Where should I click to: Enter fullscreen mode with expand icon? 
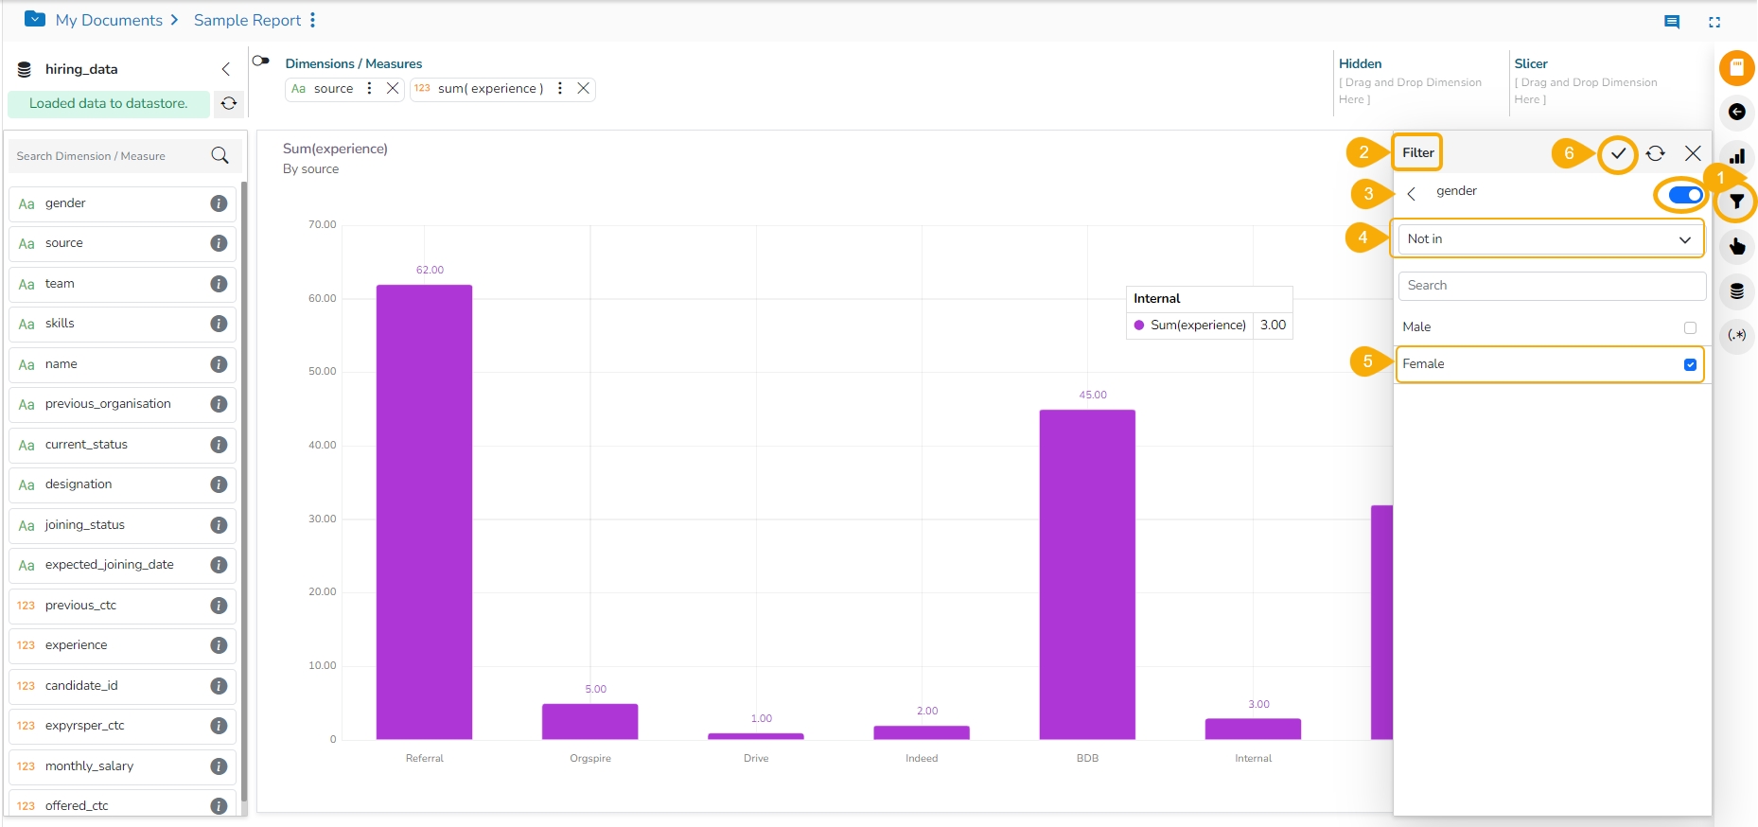pos(1714,22)
